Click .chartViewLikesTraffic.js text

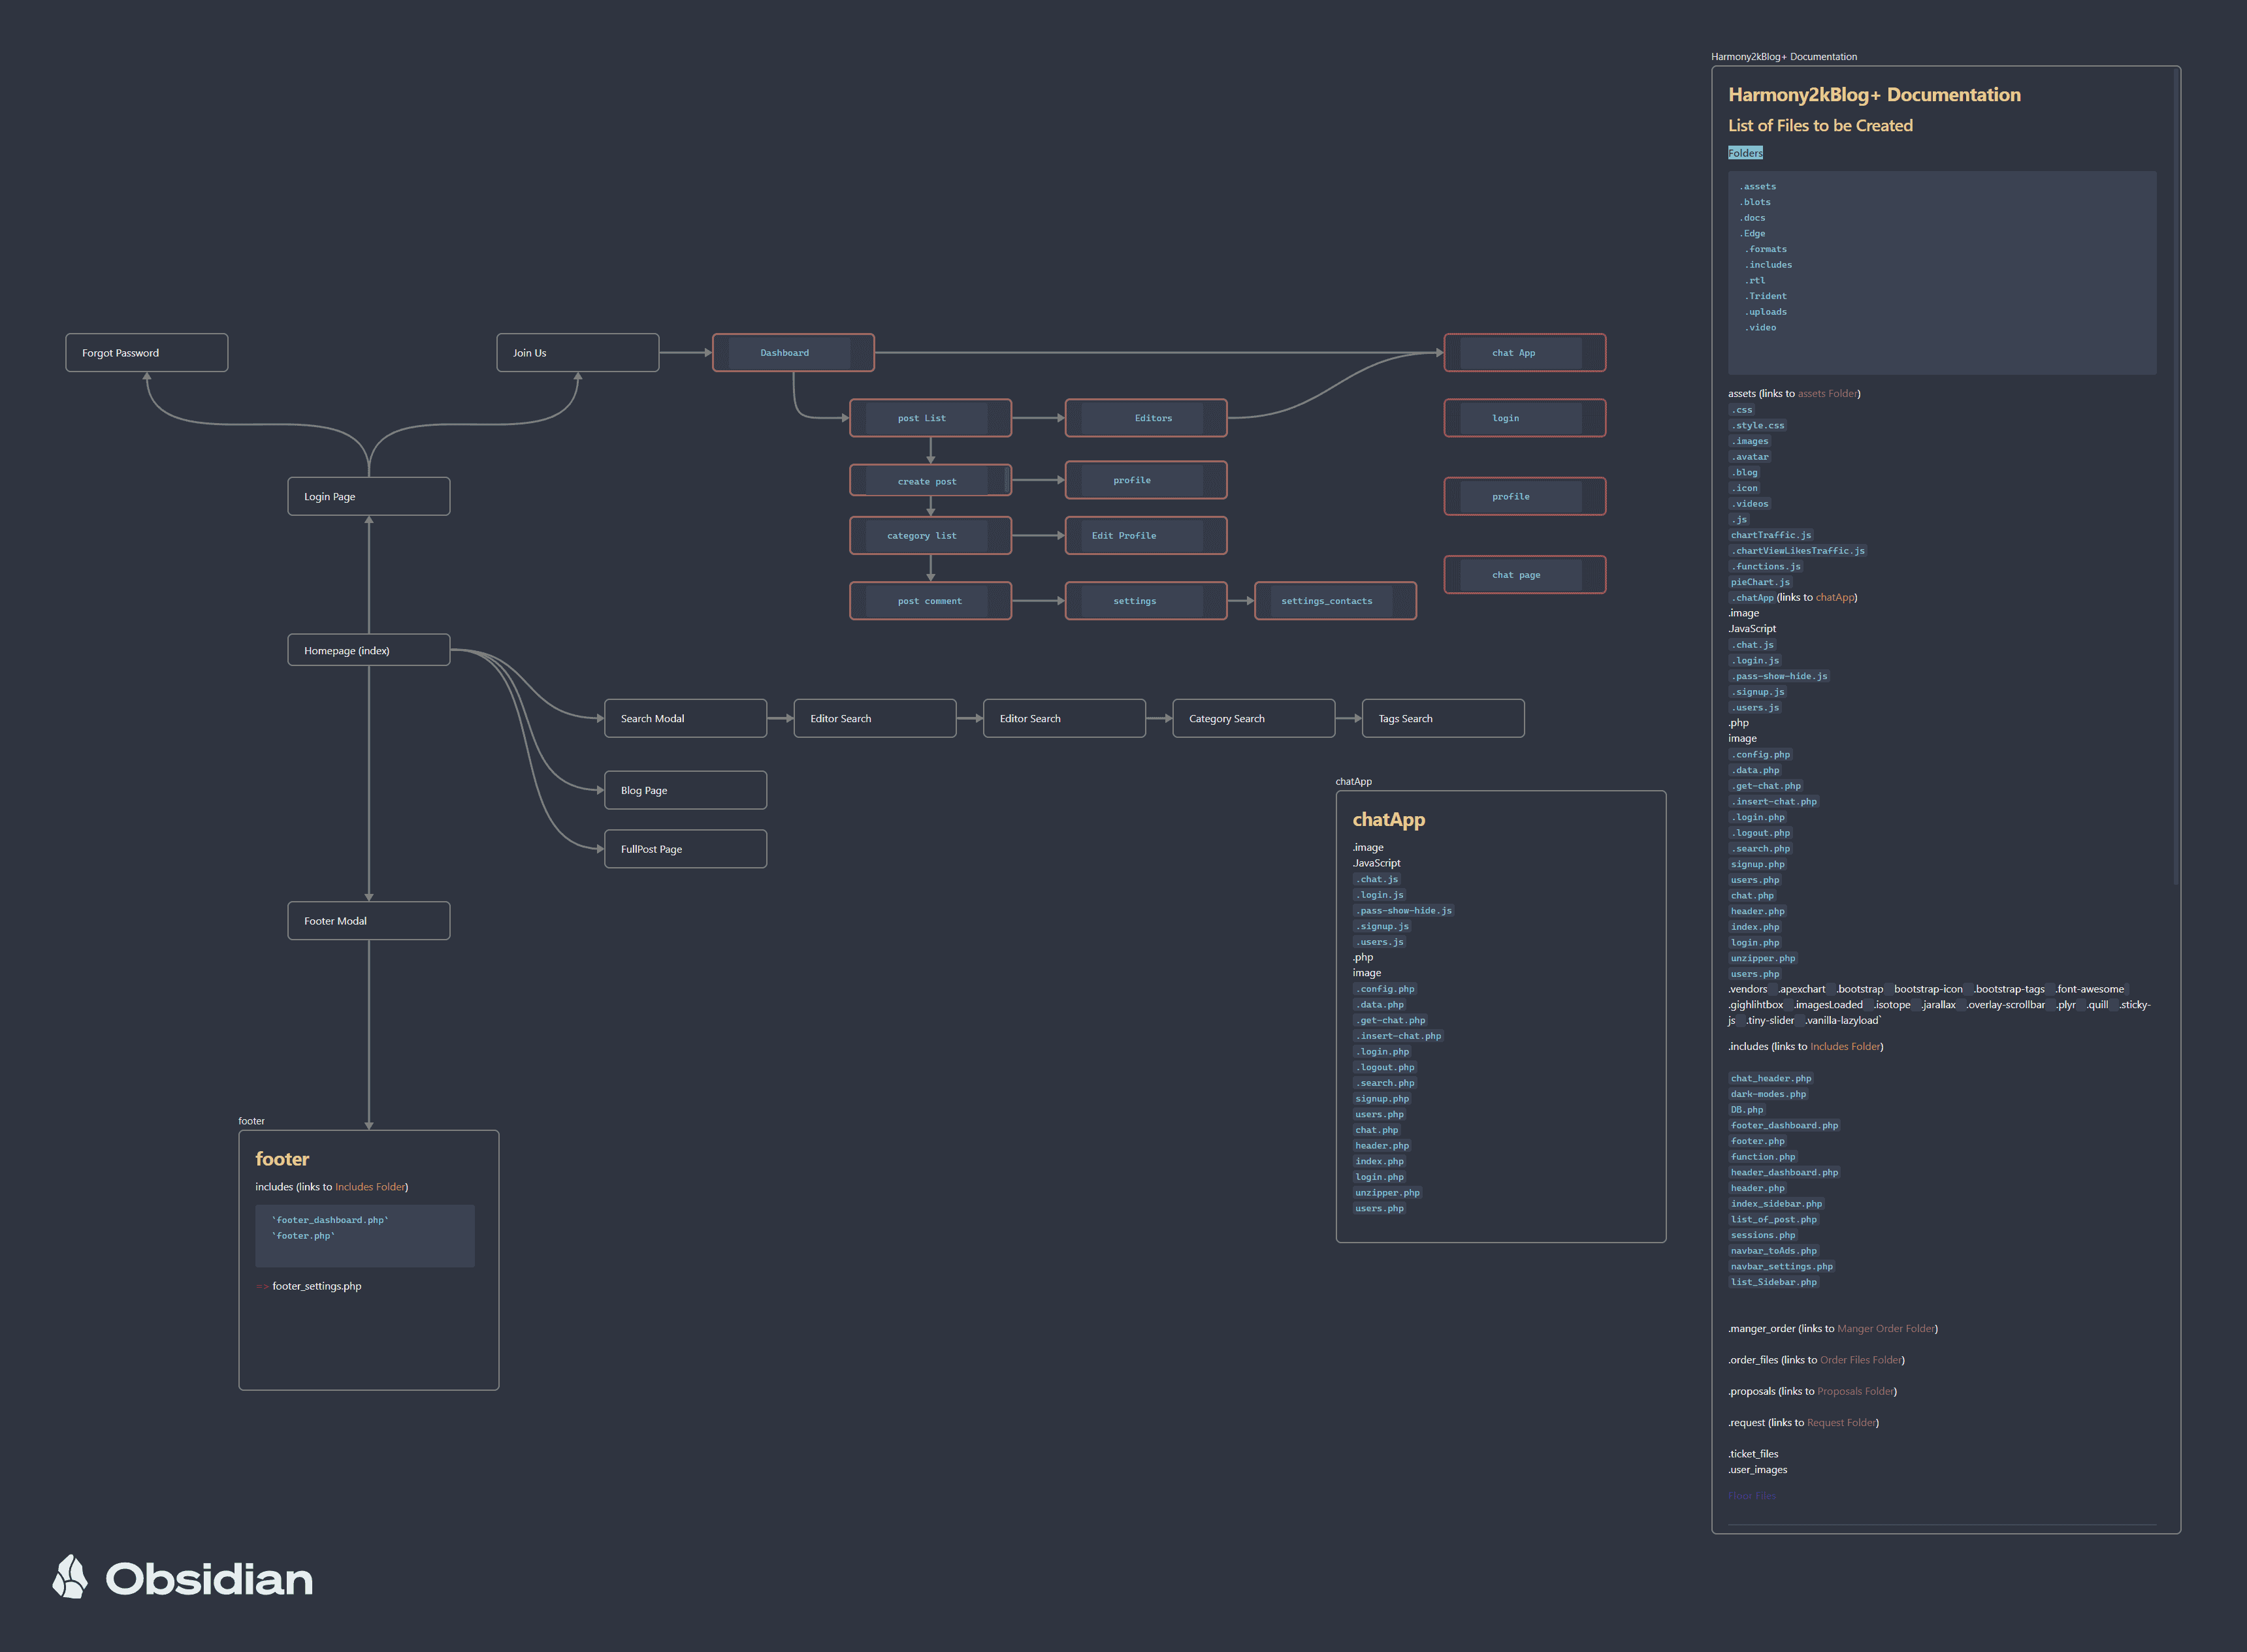[1798, 551]
